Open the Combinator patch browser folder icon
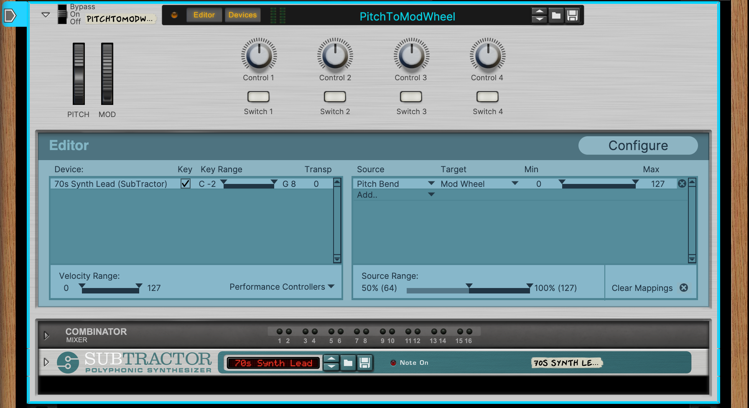 [556, 16]
